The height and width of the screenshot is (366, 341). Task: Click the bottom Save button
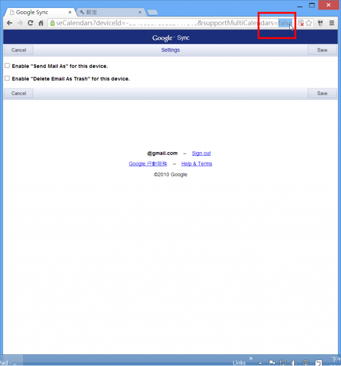(x=322, y=93)
